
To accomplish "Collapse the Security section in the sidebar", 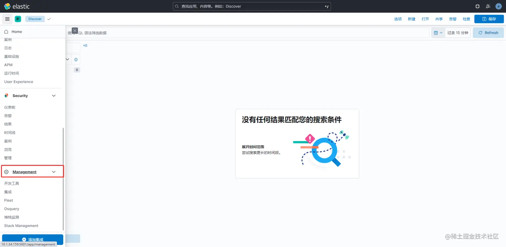I will click(x=54, y=95).
